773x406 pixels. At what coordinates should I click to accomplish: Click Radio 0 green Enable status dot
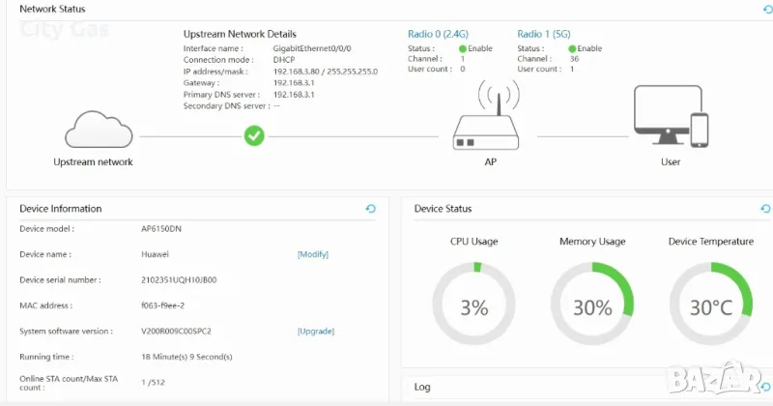pyautogui.click(x=463, y=48)
